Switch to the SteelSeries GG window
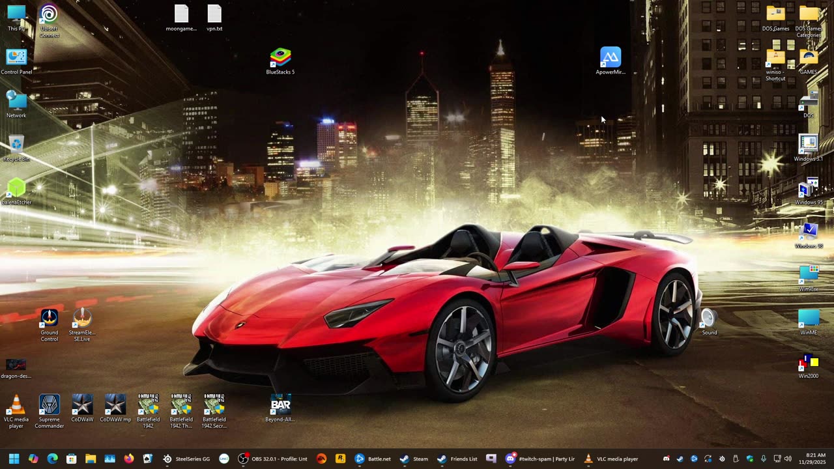Image resolution: width=834 pixels, height=469 pixels. [186, 459]
